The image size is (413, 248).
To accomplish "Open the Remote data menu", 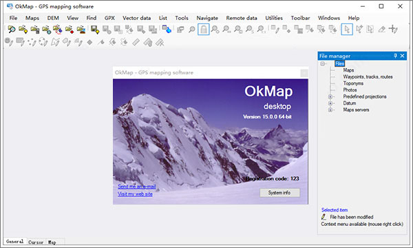I will coord(242,18).
